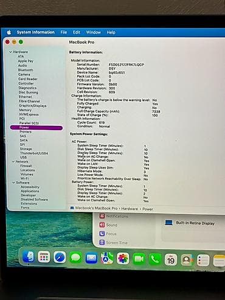Open the System Information menu
The width and height of the screenshot is (225, 300).
[36, 32]
